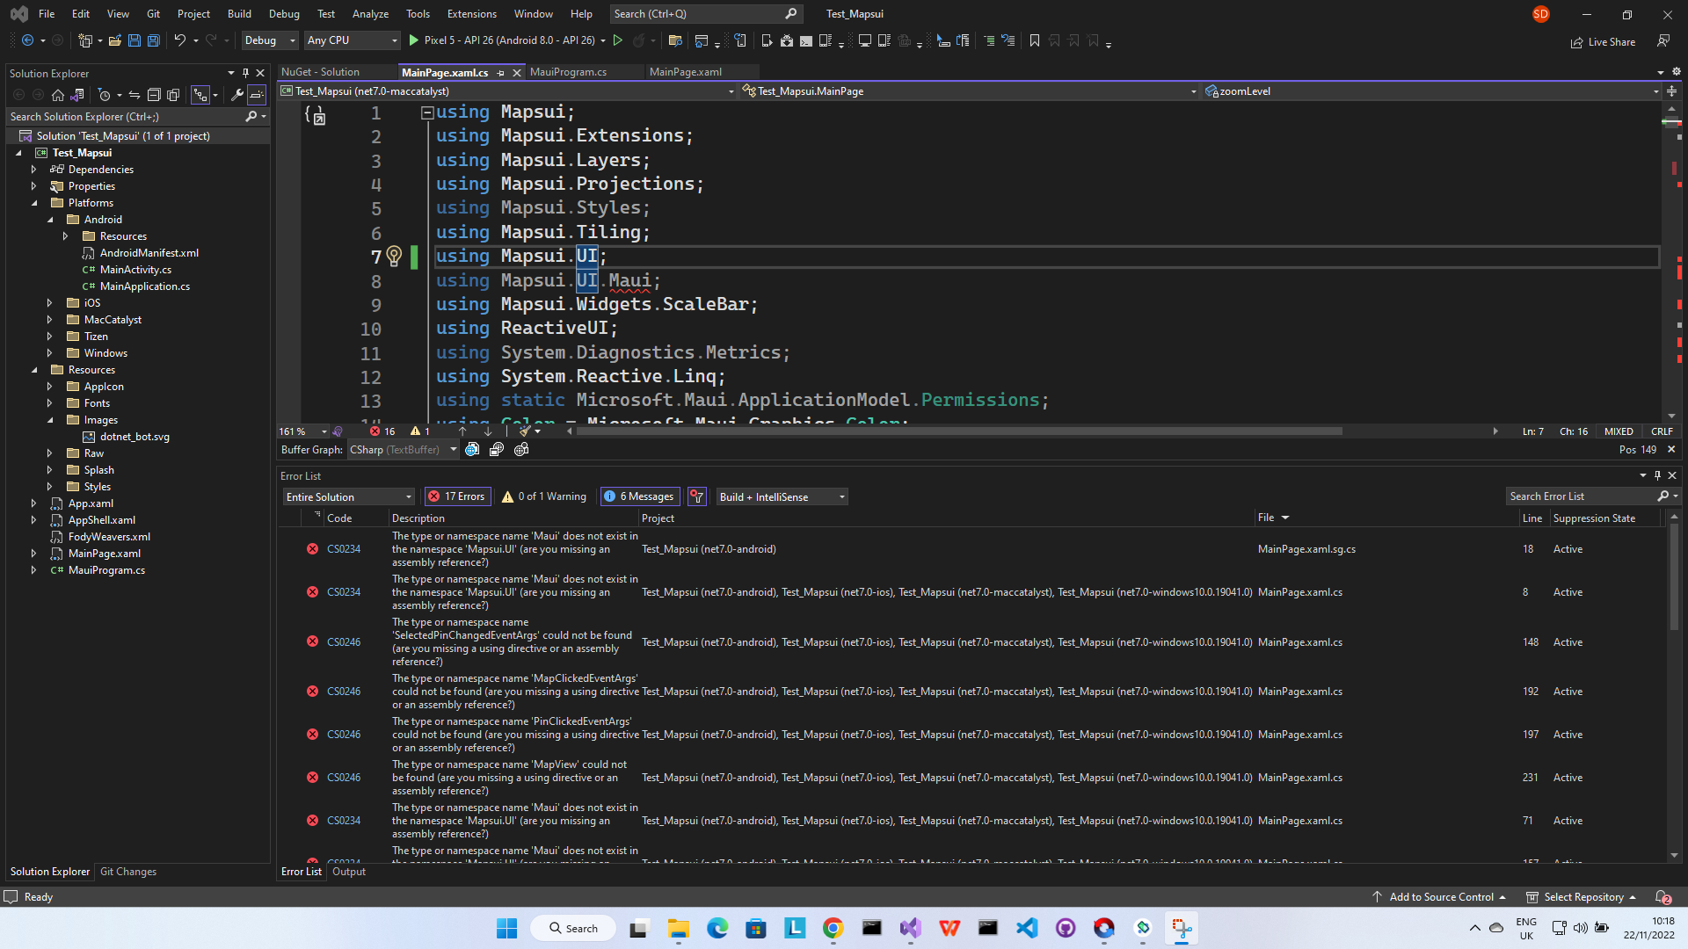Open the Build + IntelliSense dropdown
Screen dimensions: 1688x949
(x=782, y=496)
